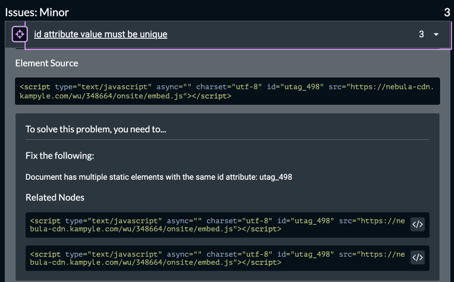Click the 'Related Nodes' heading

[55, 197]
